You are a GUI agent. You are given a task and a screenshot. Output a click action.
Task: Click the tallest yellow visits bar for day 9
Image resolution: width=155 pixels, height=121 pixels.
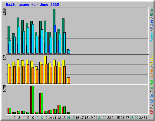pyautogui.click(x=45, y=60)
